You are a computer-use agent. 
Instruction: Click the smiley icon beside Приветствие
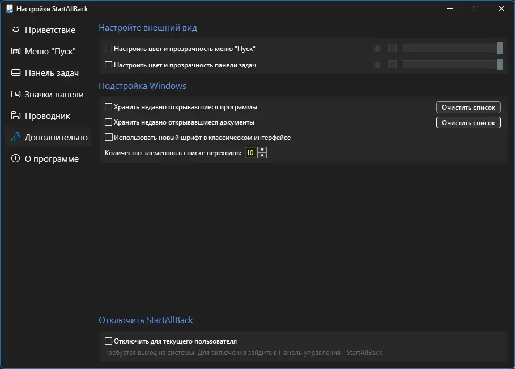tap(16, 29)
